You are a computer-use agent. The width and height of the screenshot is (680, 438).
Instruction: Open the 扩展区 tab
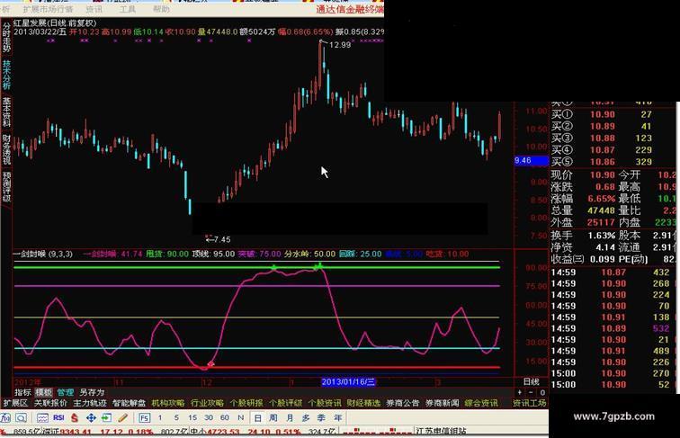15,403
